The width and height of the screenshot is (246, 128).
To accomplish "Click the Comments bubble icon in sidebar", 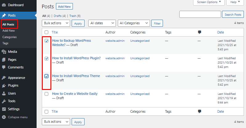I will click(4, 67).
